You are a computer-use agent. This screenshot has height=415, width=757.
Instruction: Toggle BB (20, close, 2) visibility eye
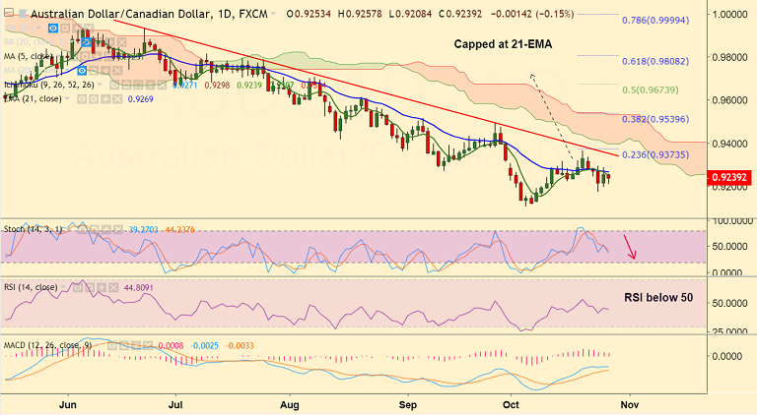pos(87,42)
